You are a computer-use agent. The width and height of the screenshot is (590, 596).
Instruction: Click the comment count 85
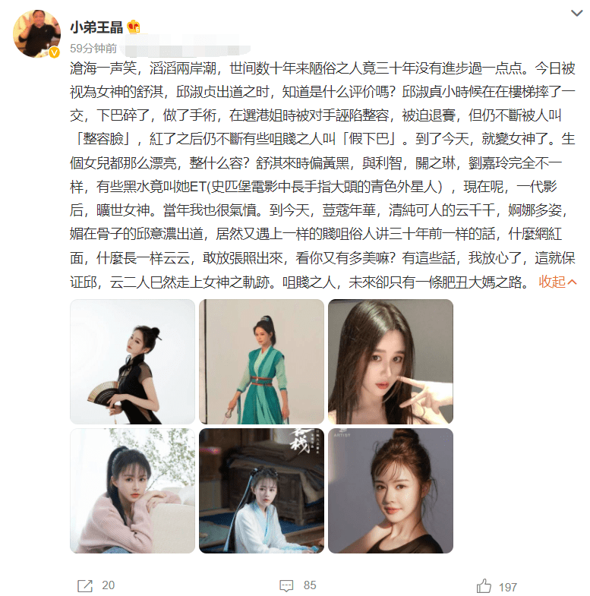coord(310,585)
